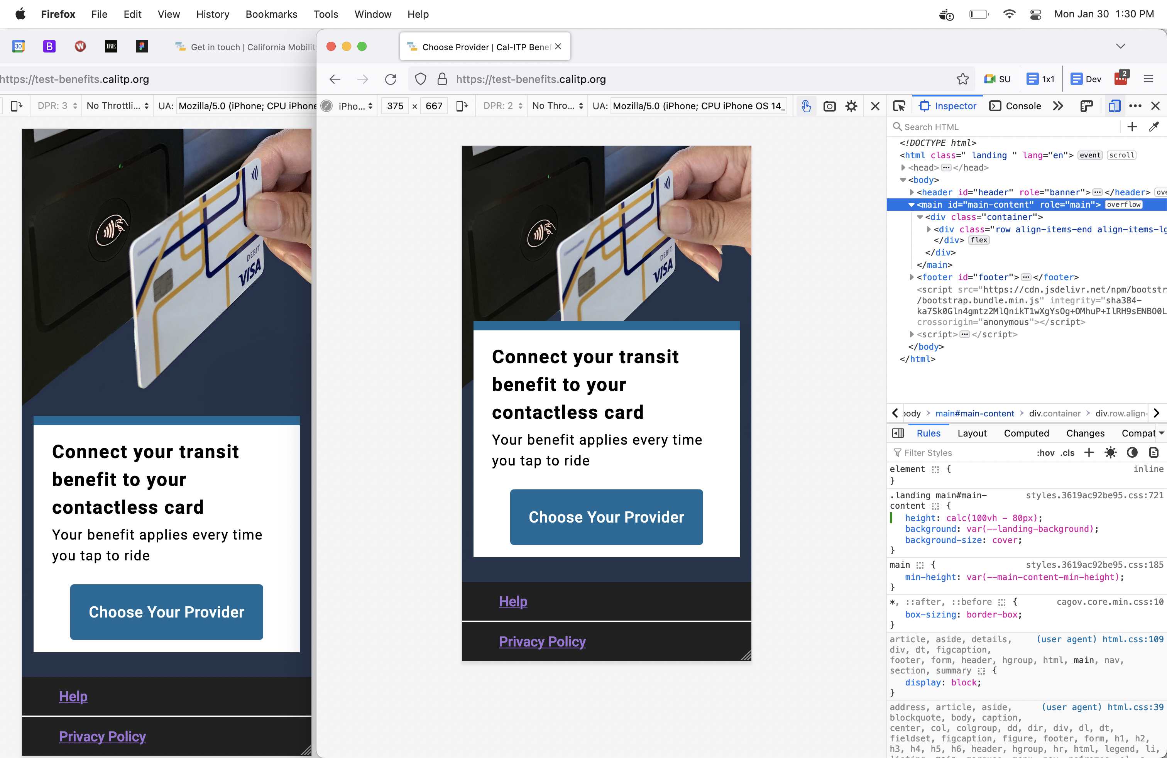The width and height of the screenshot is (1167, 758).
Task: Expand the footer element node
Action: coord(912,277)
